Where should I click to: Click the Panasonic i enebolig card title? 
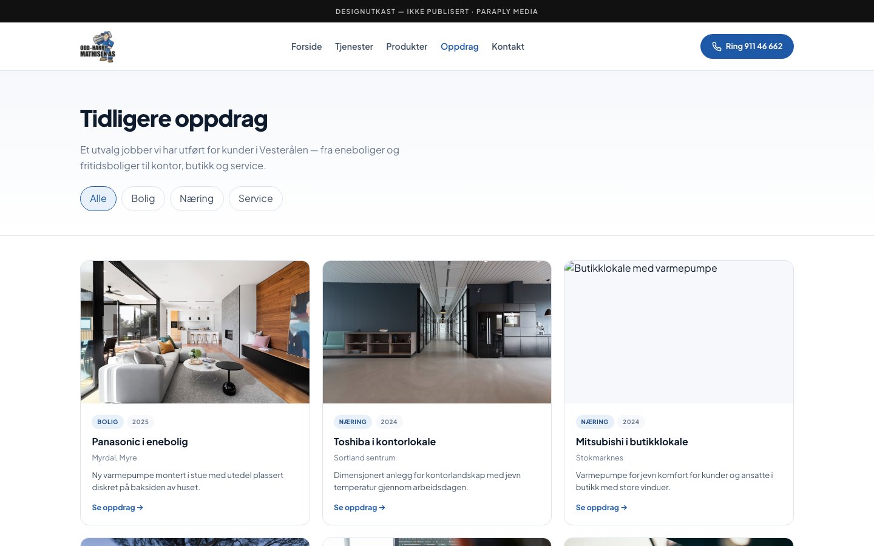click(x=140, y=442)
